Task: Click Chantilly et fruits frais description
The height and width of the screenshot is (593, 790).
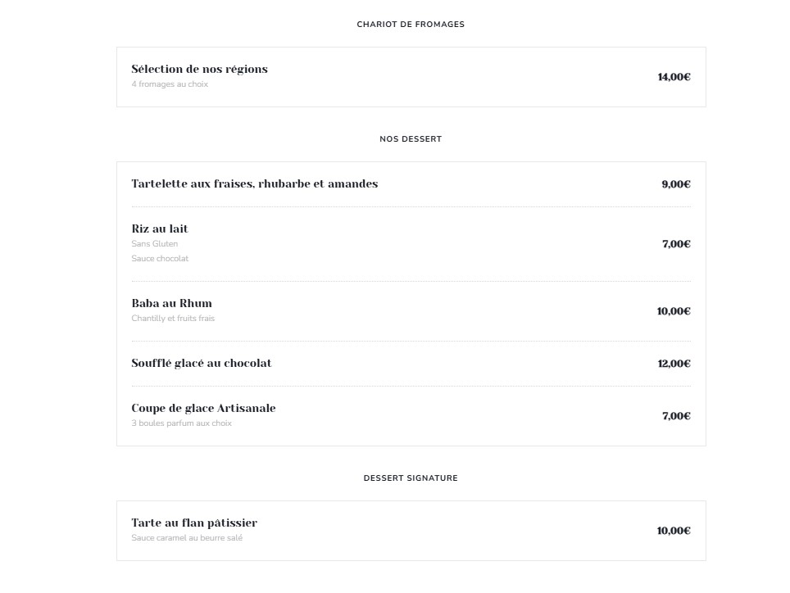Action: pyautogui.click(x=173, y=318)
